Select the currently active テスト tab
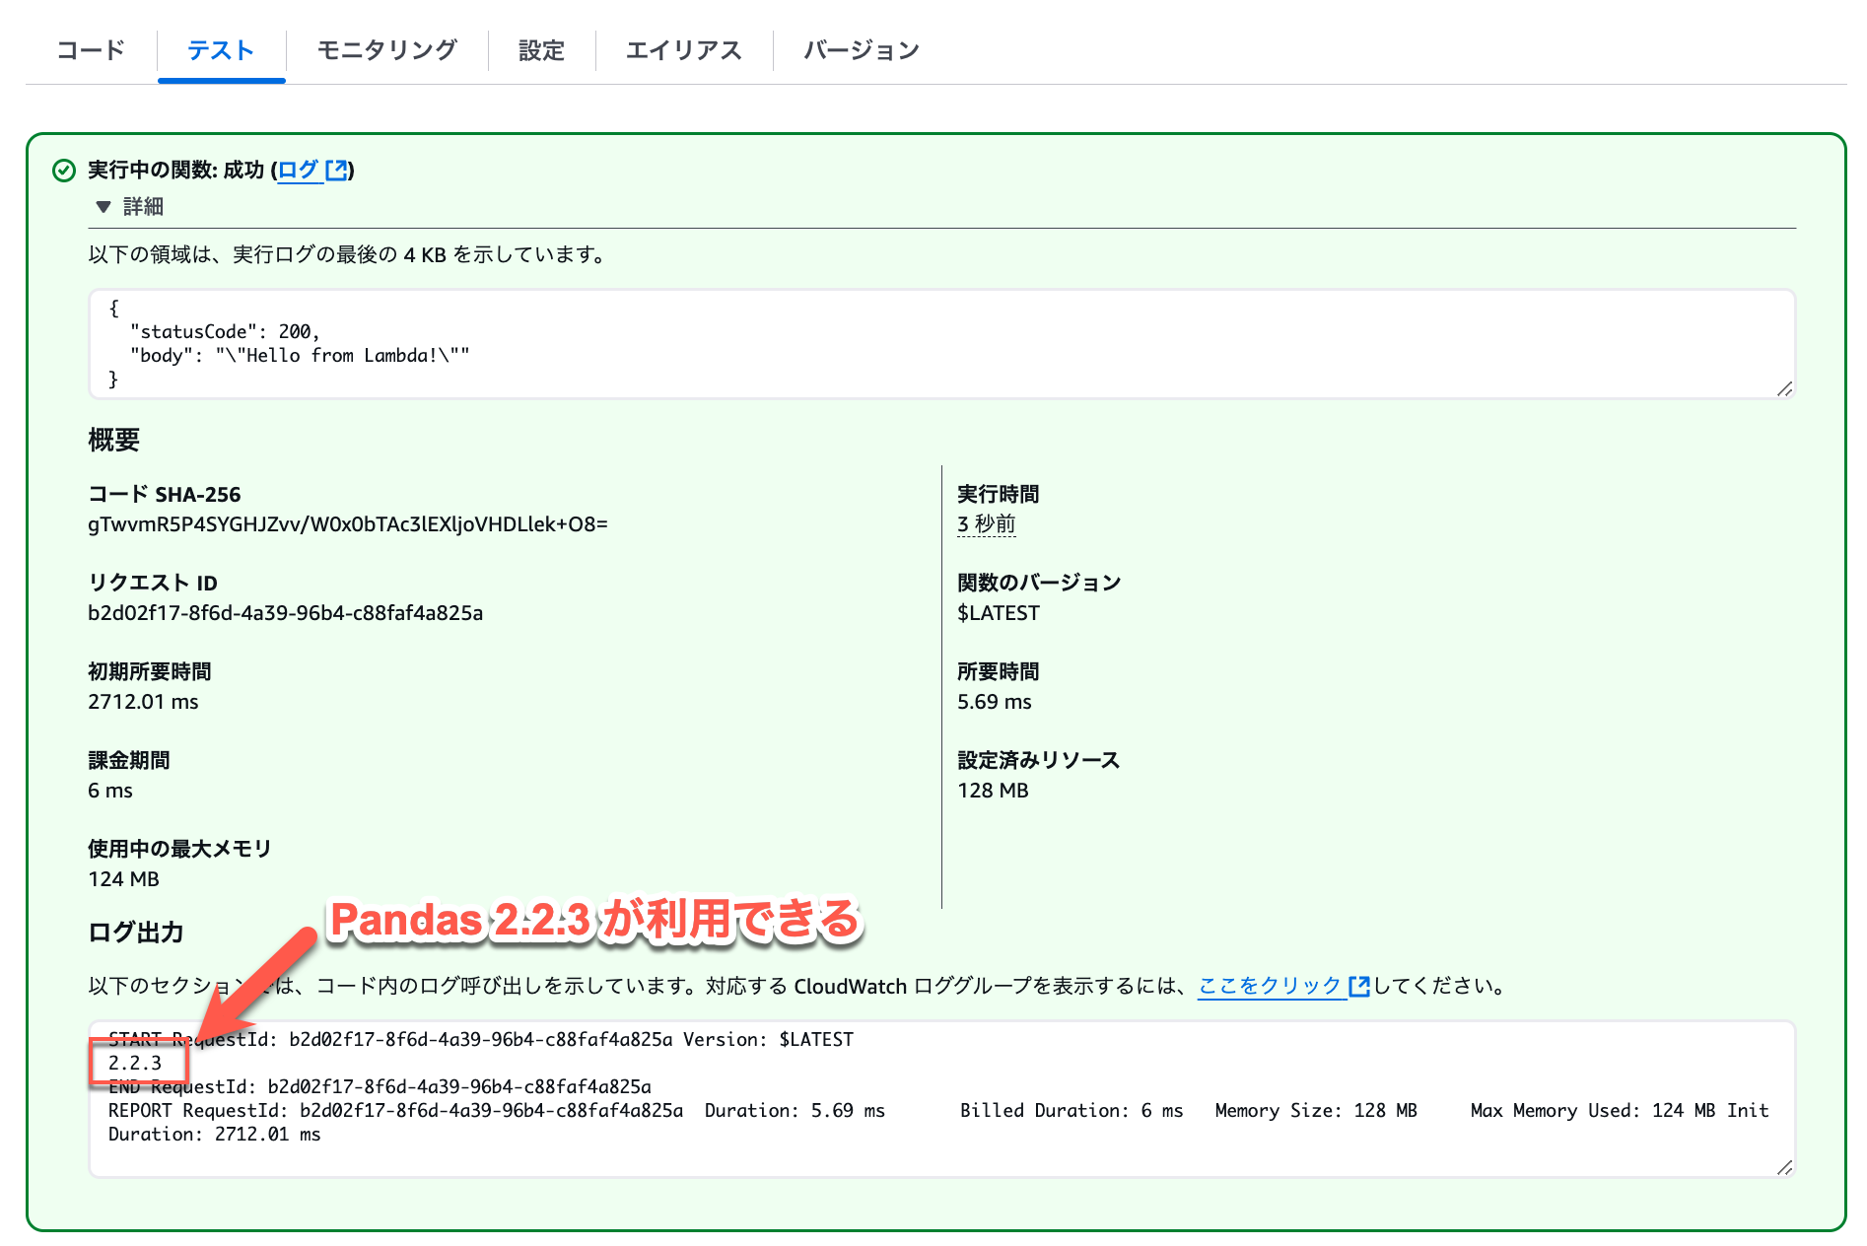Screen dimensions: 1867x1246 (x=221, y=50)
